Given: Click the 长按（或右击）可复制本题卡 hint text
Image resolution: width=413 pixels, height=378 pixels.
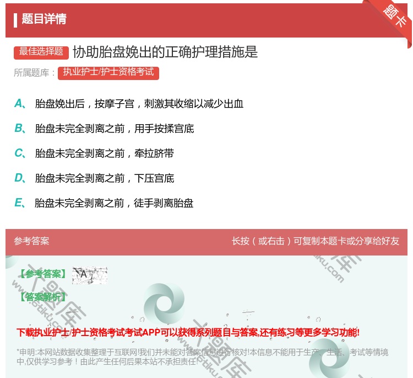Looking at the screenshot, I should click(316, 241).
